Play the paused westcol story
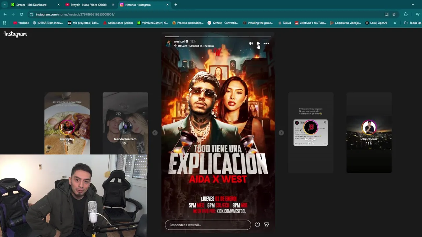The height and width of the screenshot is (237, 422). coord(258,43)
